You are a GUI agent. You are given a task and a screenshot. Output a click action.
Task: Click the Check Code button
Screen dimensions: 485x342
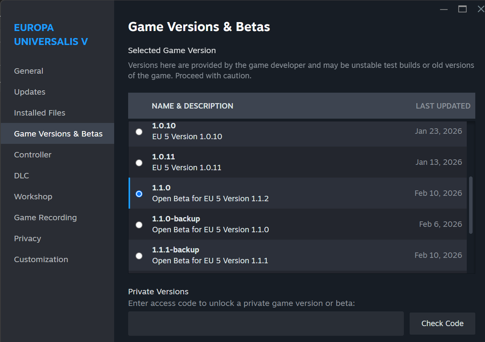pos(442,323)
